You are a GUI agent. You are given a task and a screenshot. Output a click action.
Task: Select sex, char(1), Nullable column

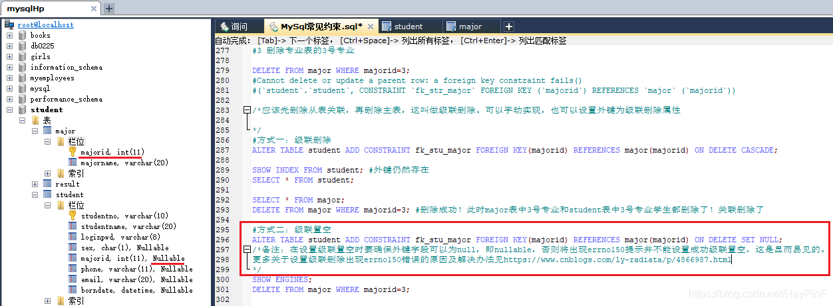(x=124, y=248)
